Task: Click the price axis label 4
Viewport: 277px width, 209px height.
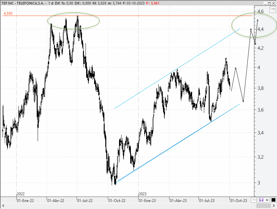Action: pyautogui.click(x=259, y=67)
